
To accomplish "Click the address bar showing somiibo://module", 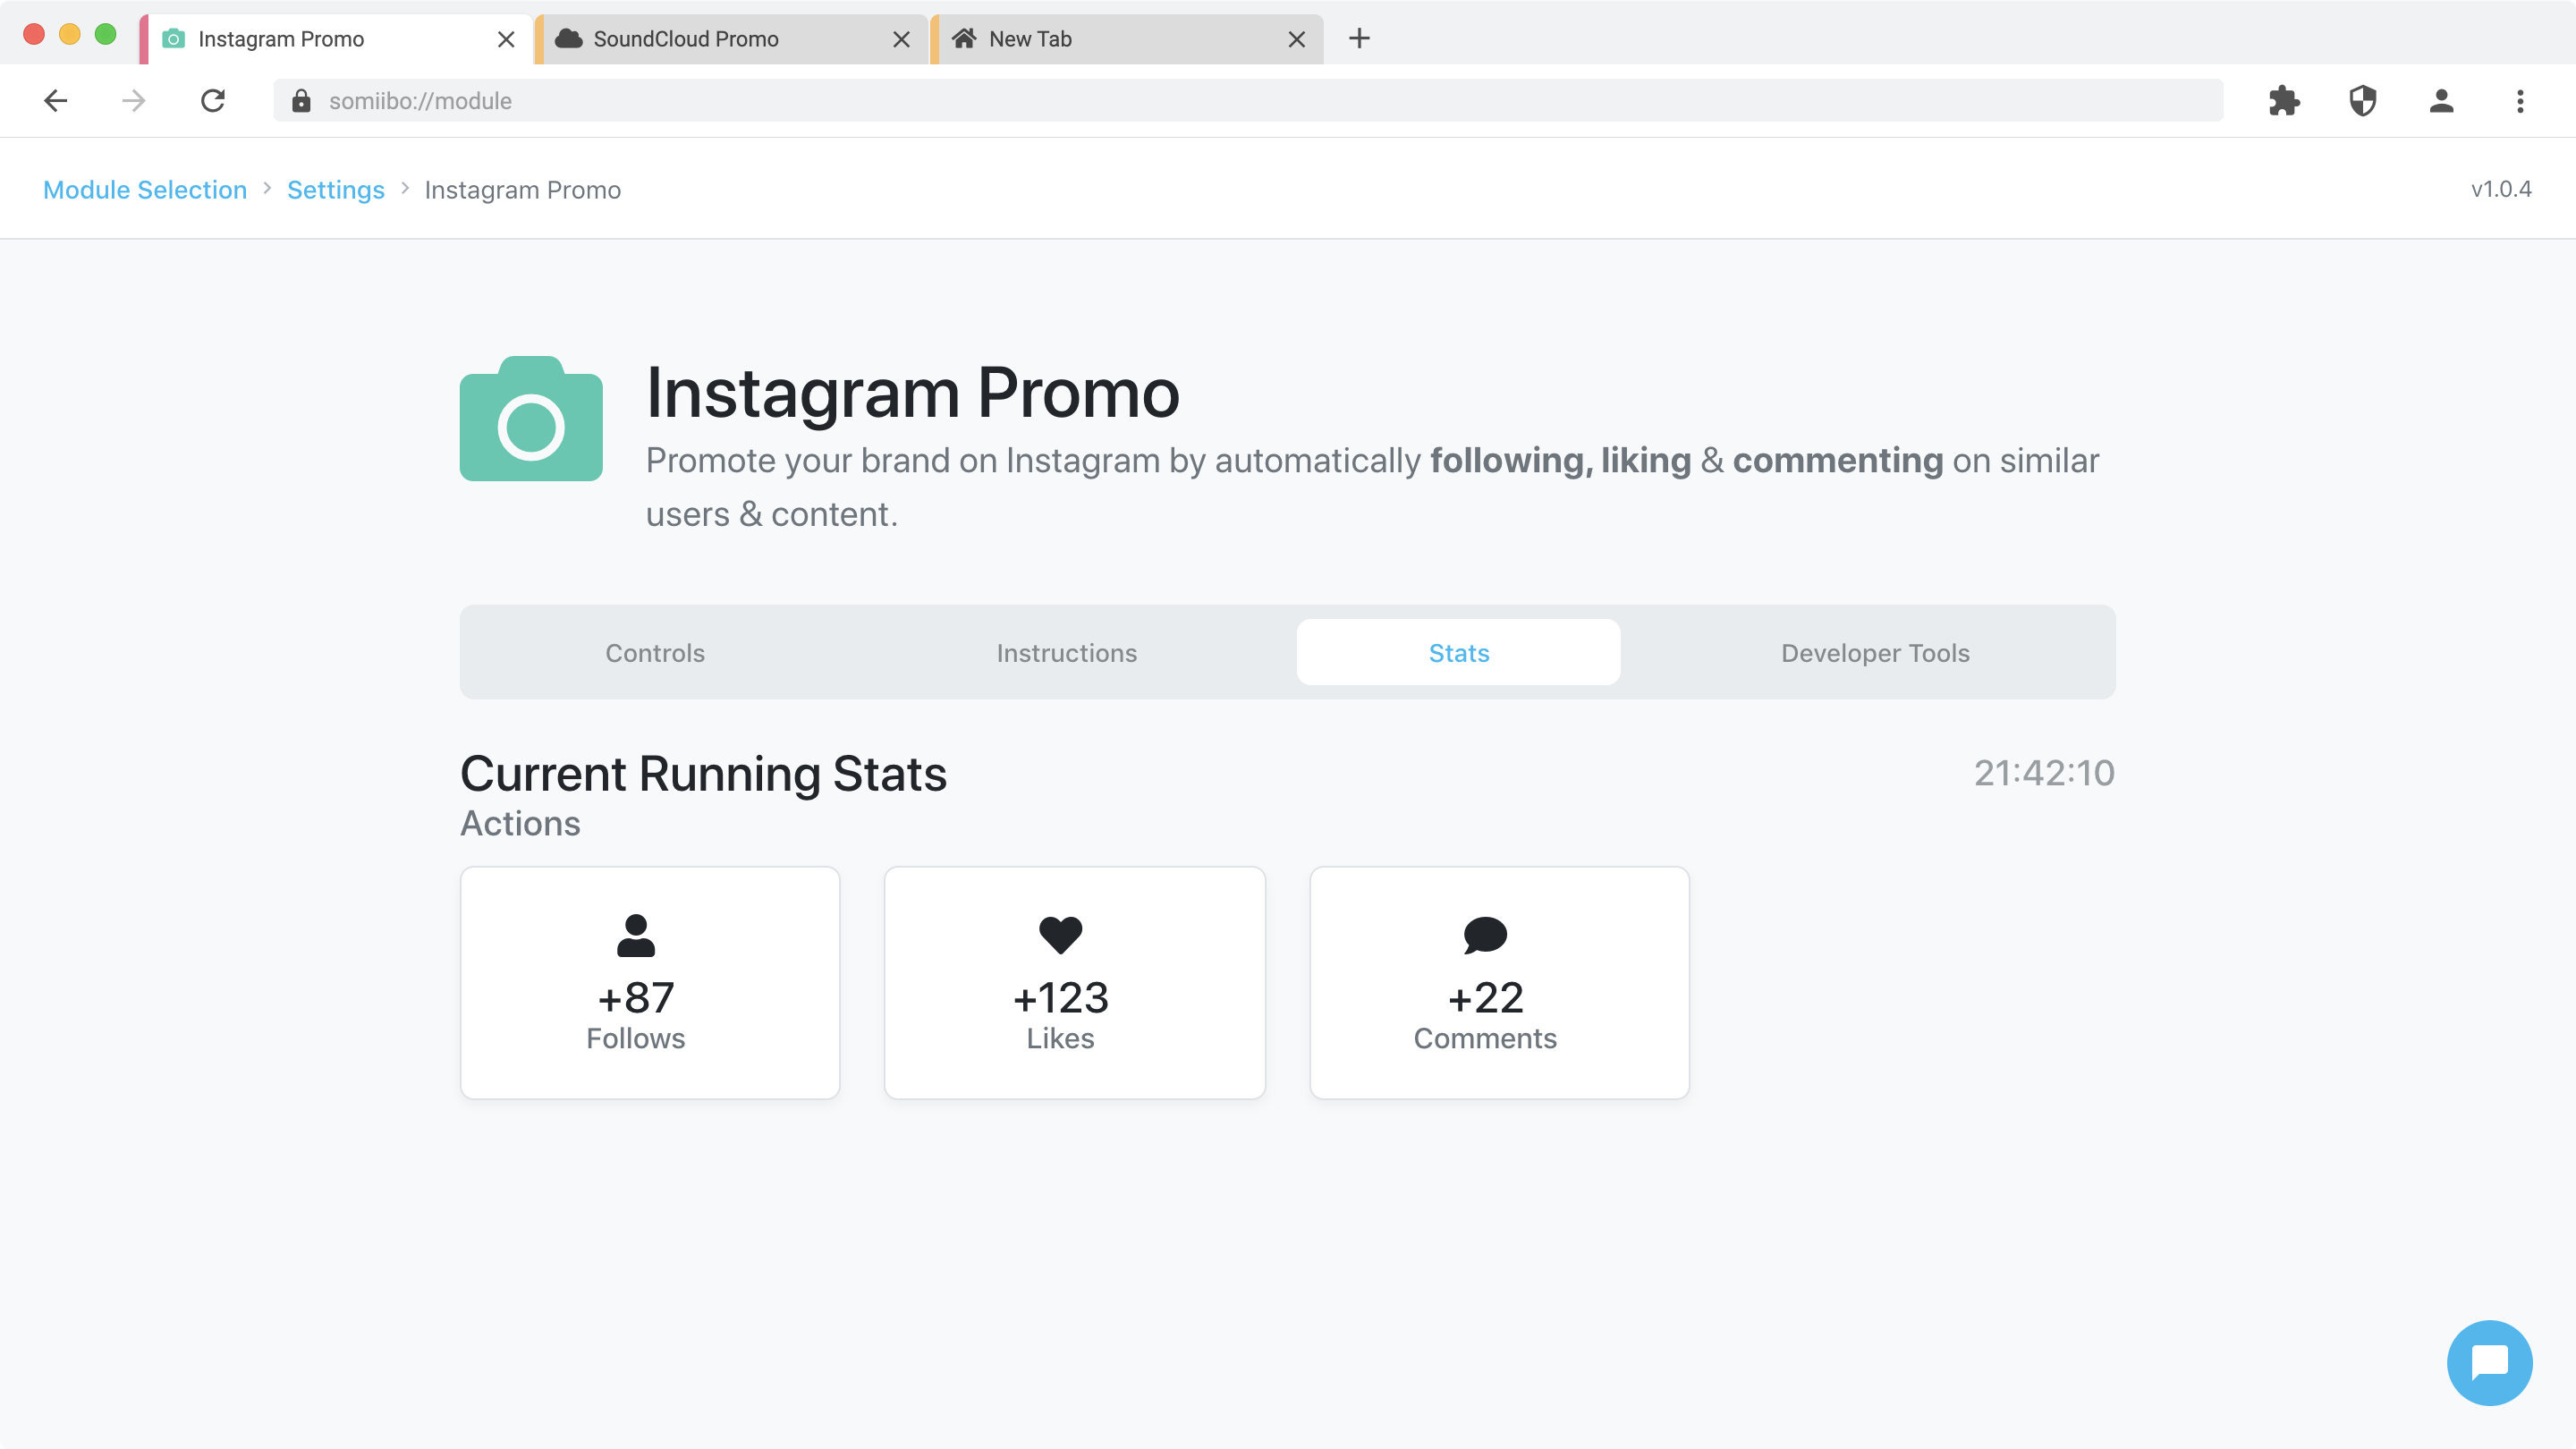I will point(1200,101).
